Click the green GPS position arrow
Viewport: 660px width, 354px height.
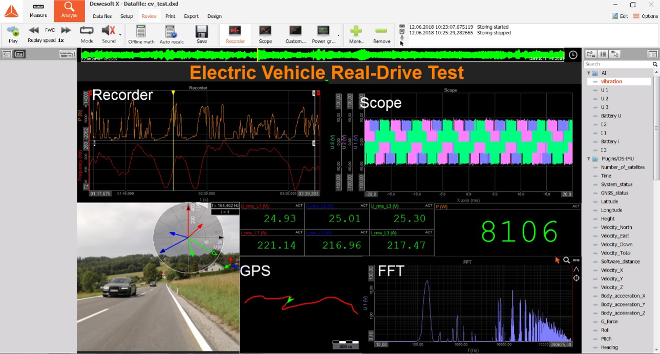pyautogui.click(x=290, y=299)
